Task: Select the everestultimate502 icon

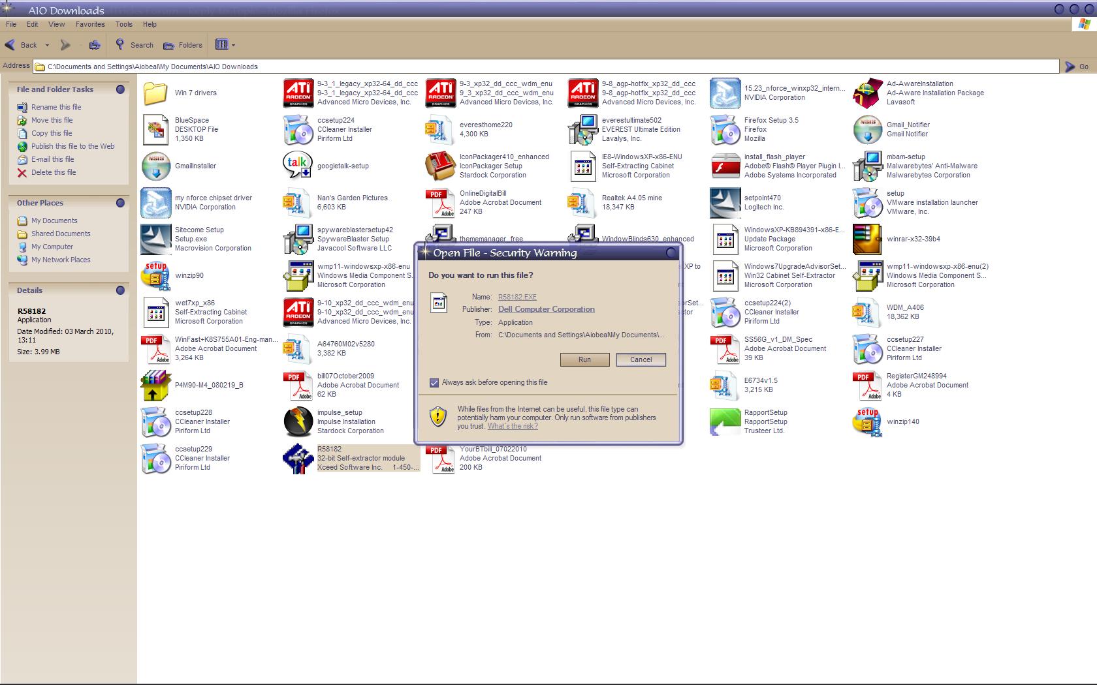Action: point(582,129)
